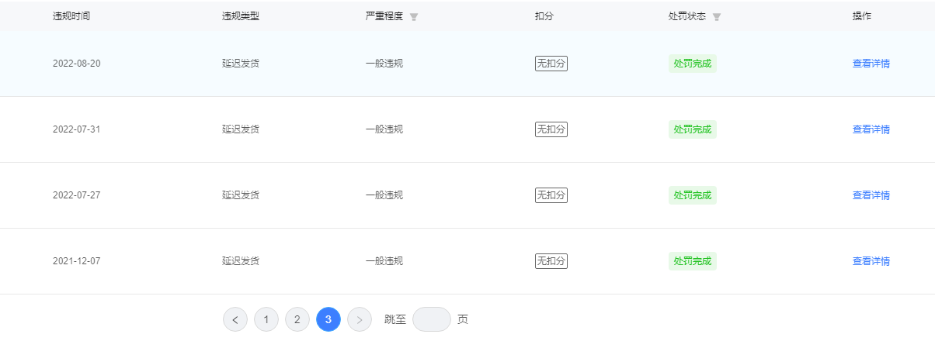Open the 处罚状态 column filter icon
The width and height of the screenshot is (935, 341).
(x=717, y=17)
